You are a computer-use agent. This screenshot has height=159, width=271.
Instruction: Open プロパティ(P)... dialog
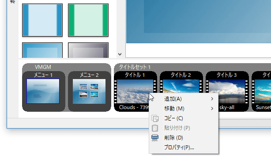click(184, 148)
